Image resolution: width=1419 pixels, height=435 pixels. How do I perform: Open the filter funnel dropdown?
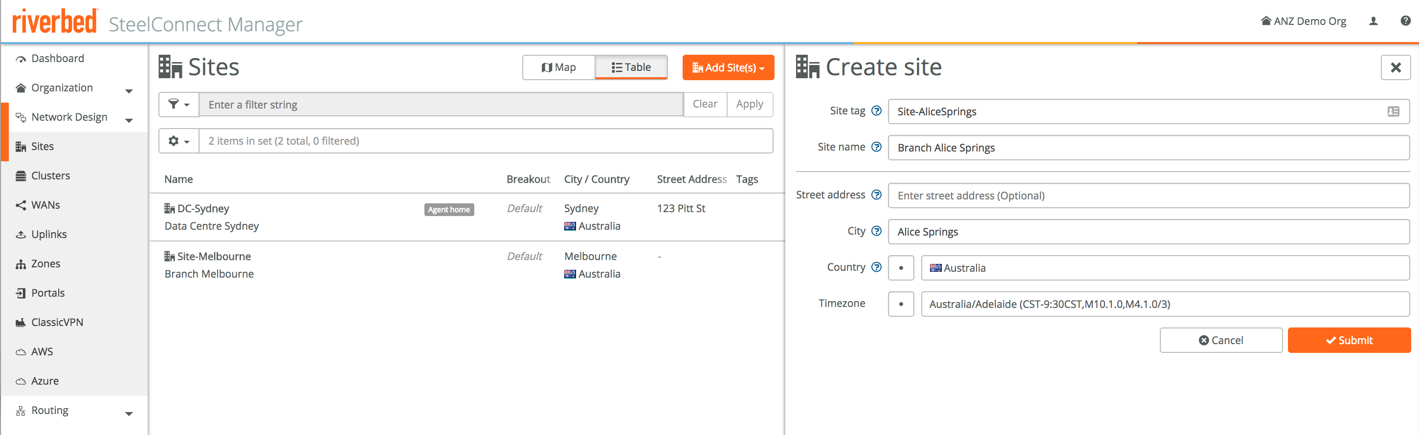click(179, 104)
